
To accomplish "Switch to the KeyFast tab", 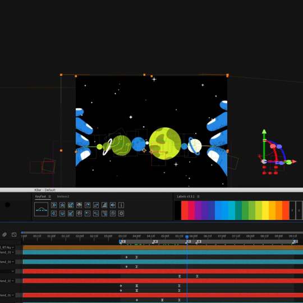I will tap(40, 196).
